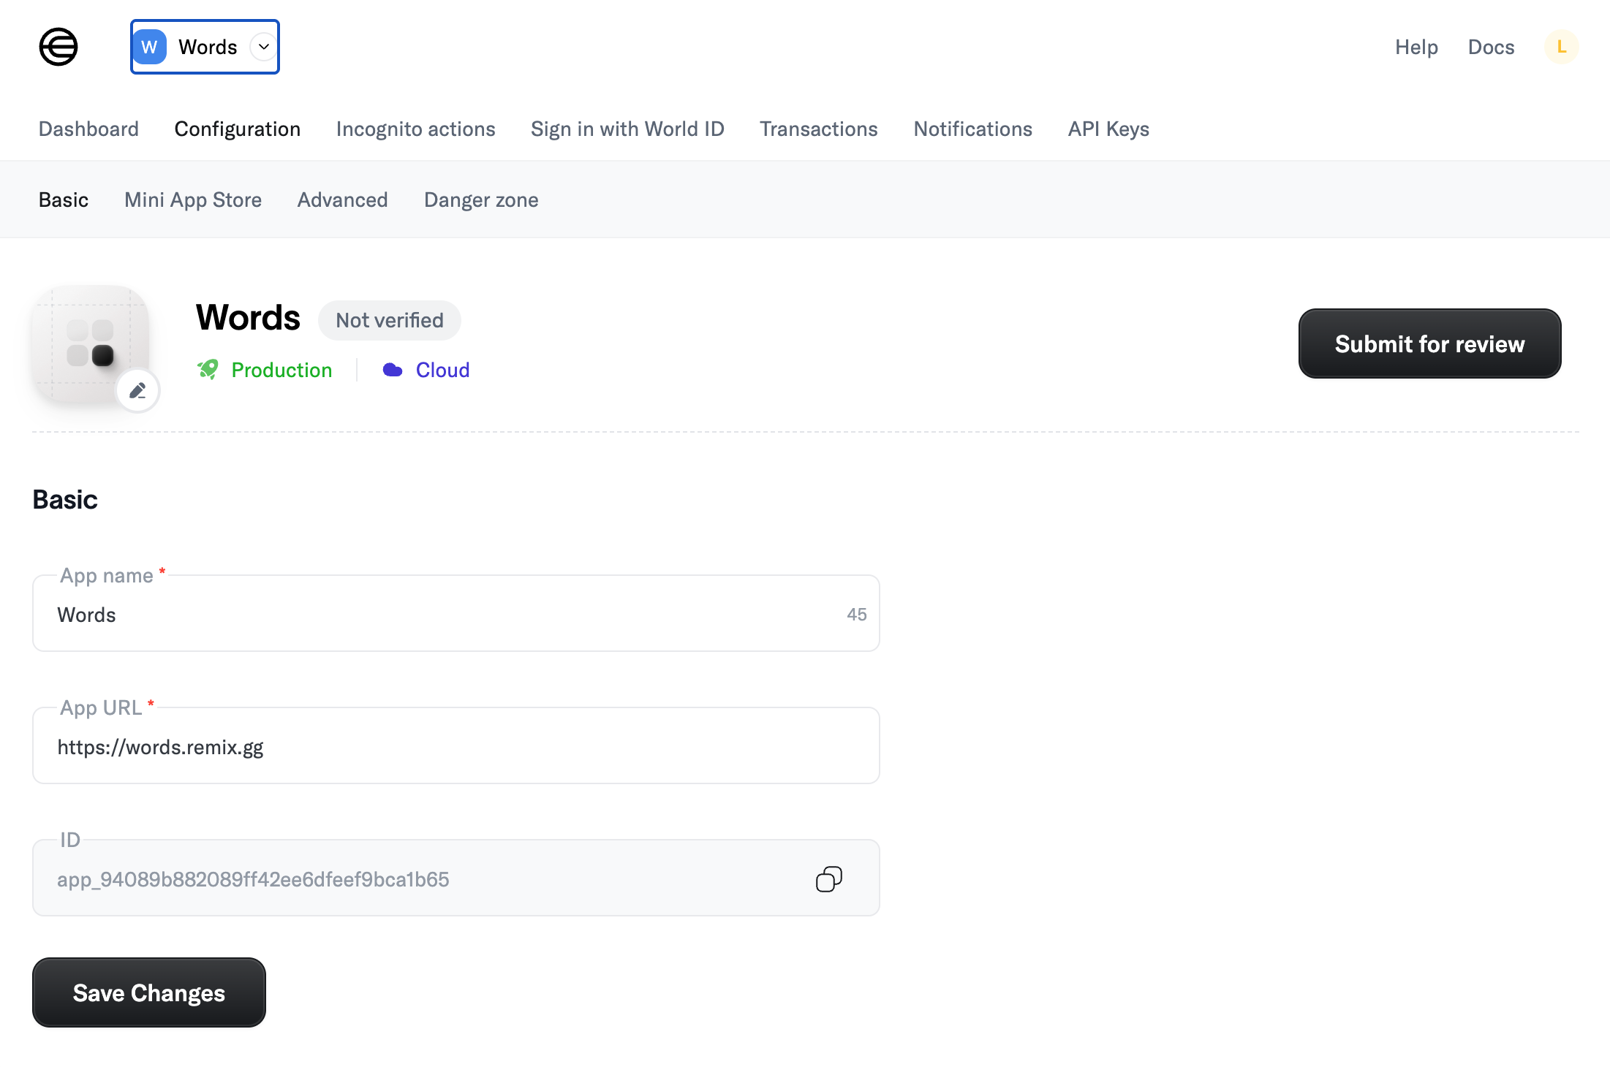1610x1067 pixels.
Task: Expand the Words app selector chevron
Action: (x=264, y=47)
